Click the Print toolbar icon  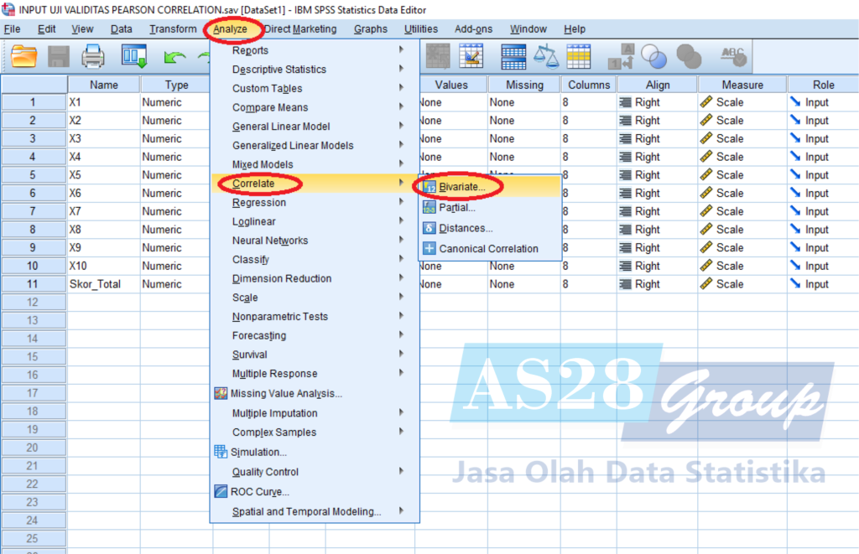[x=93, y=56]
